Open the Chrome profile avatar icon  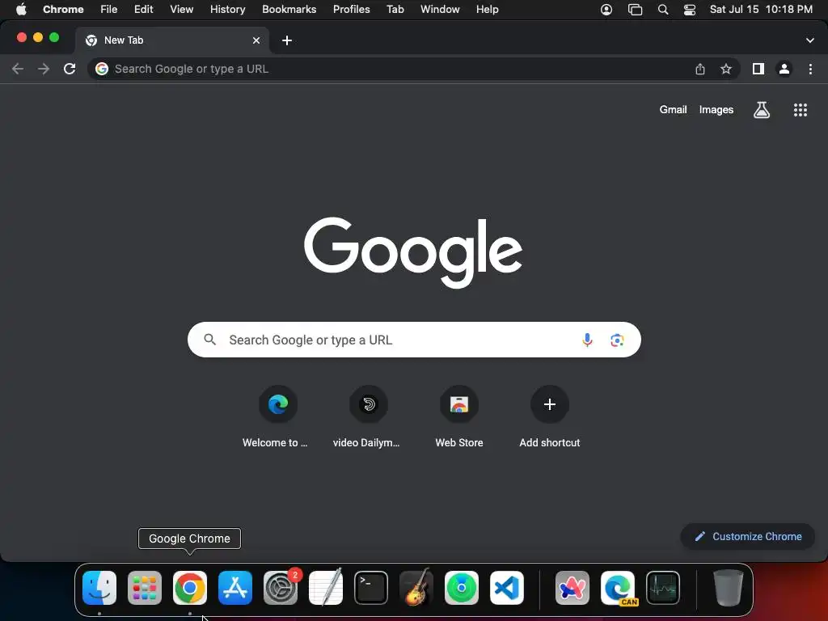tap(784, 69)
